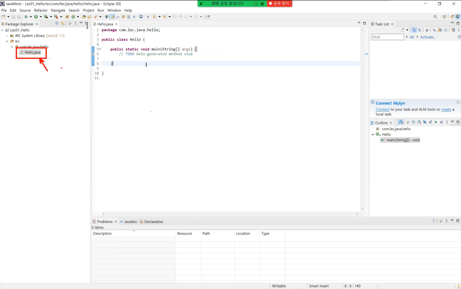This screenshot has width=461, height=289.
Task: Switch to the Declaration tab
Action: tap(154, 221)
